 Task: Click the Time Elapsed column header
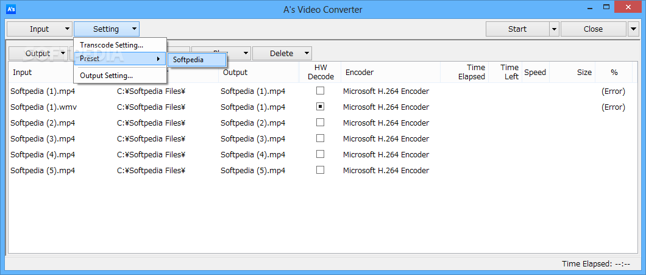pos(465,73)
